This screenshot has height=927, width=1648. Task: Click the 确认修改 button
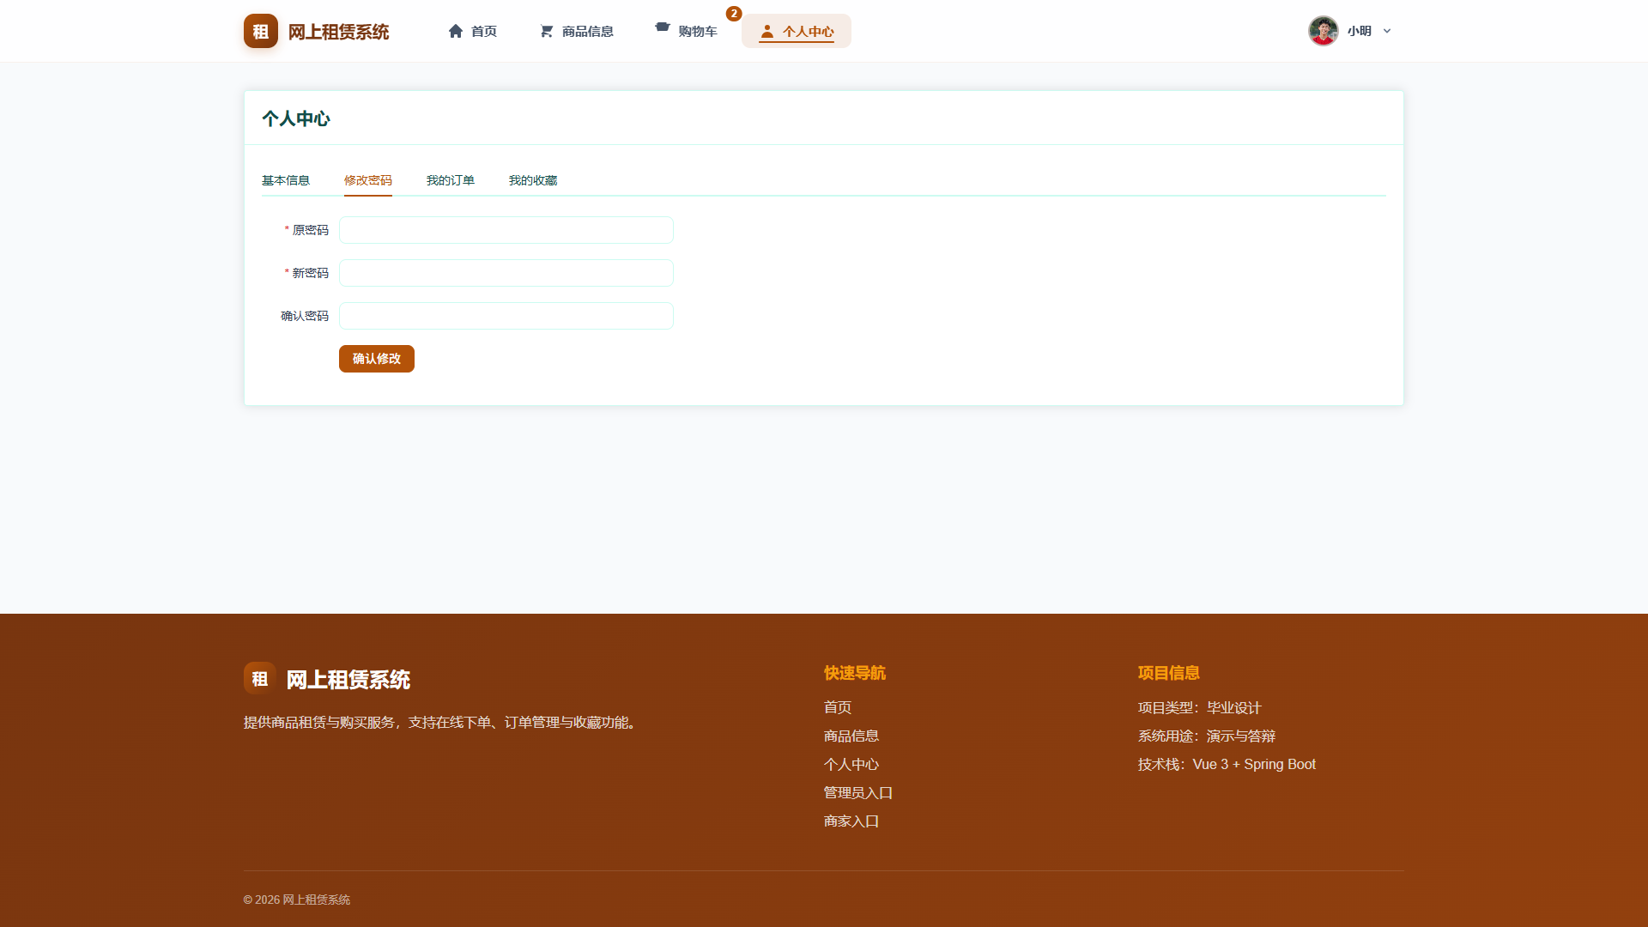click(377, 359)
